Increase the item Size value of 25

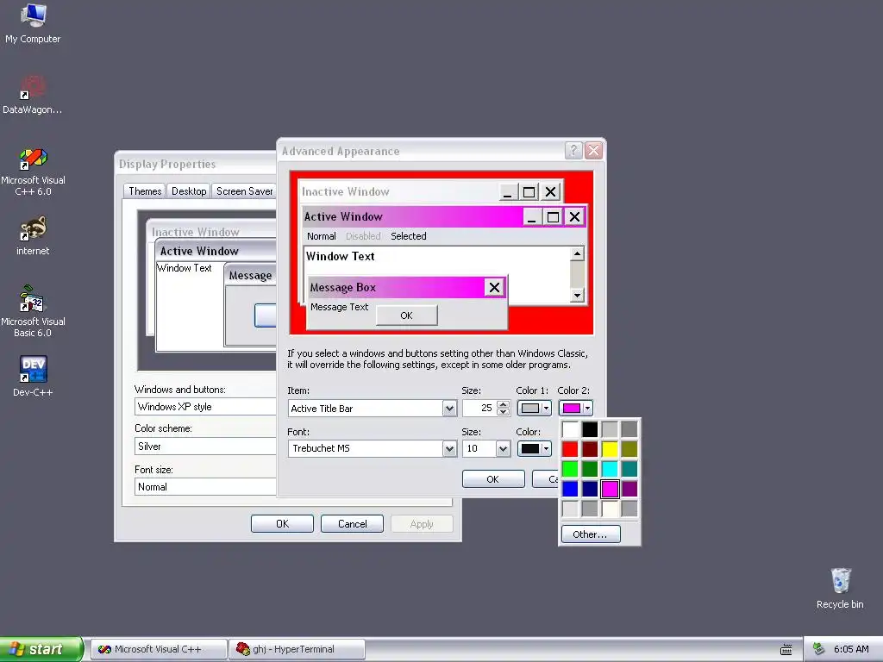pyautogui.click(x=504, y=404)
